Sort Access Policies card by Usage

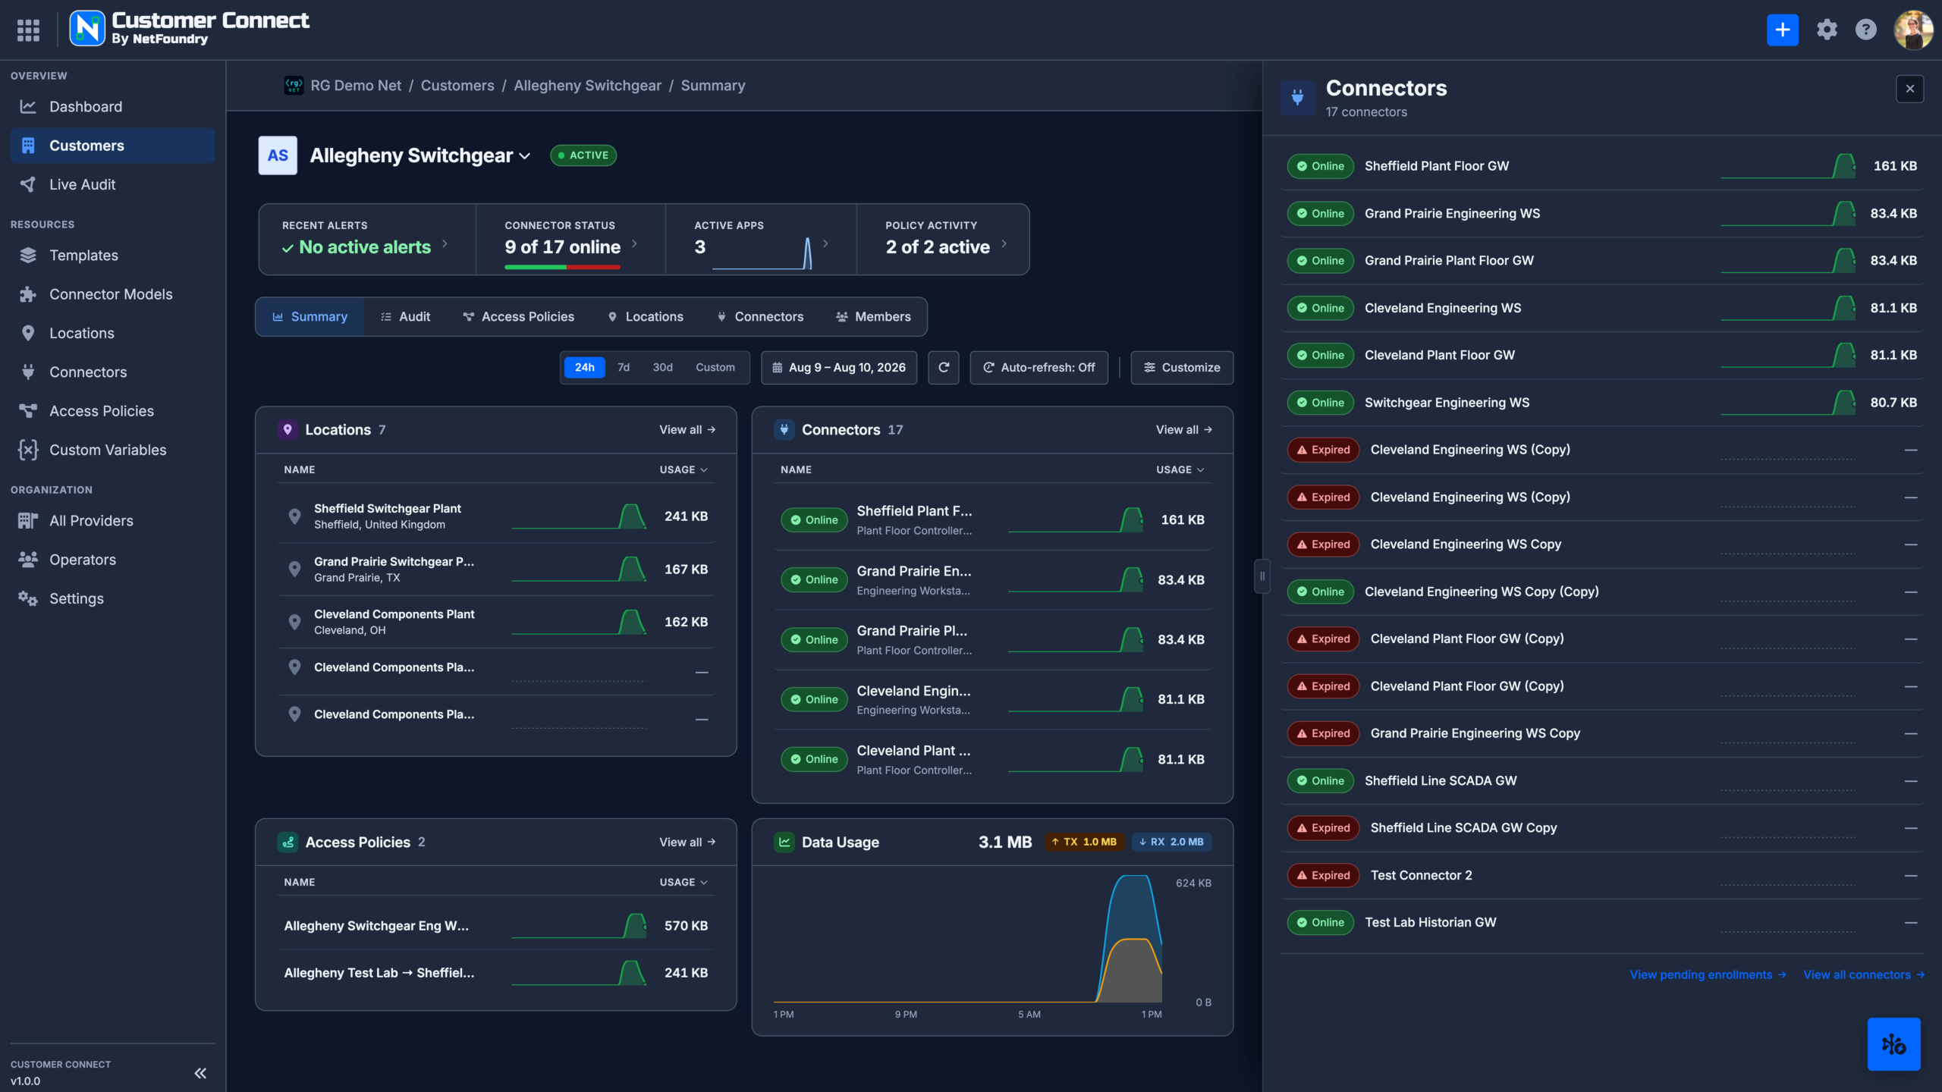(683, 883)
